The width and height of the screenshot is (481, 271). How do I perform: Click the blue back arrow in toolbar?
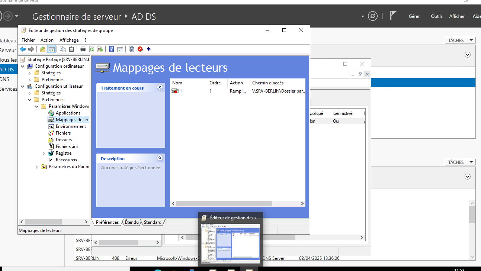pyautogui.click(x=23, y=49)
